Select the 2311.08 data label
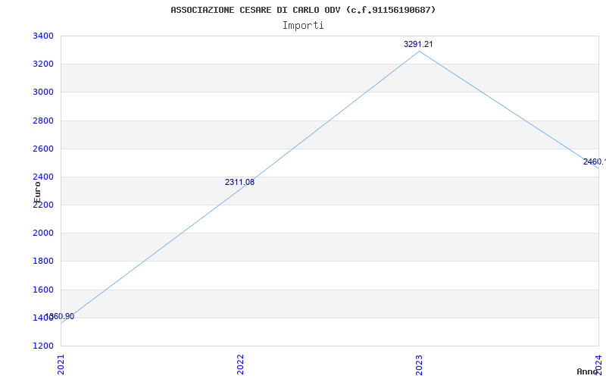606x379 pixels. pos(239,182)
